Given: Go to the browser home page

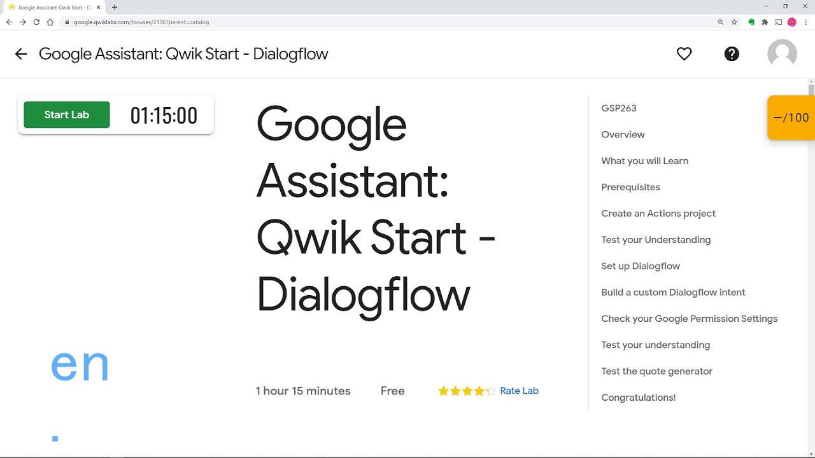Looking at the screenshot, I should (50, 22).
